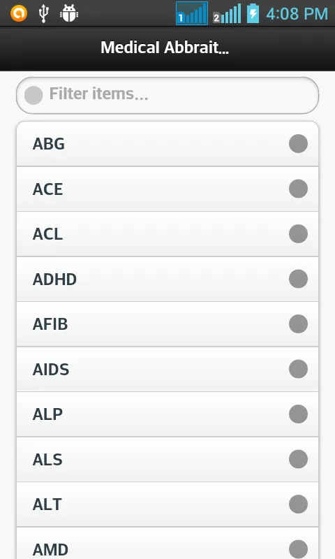
Task: Tap the Android debug bug status icon
Action: 68,13
